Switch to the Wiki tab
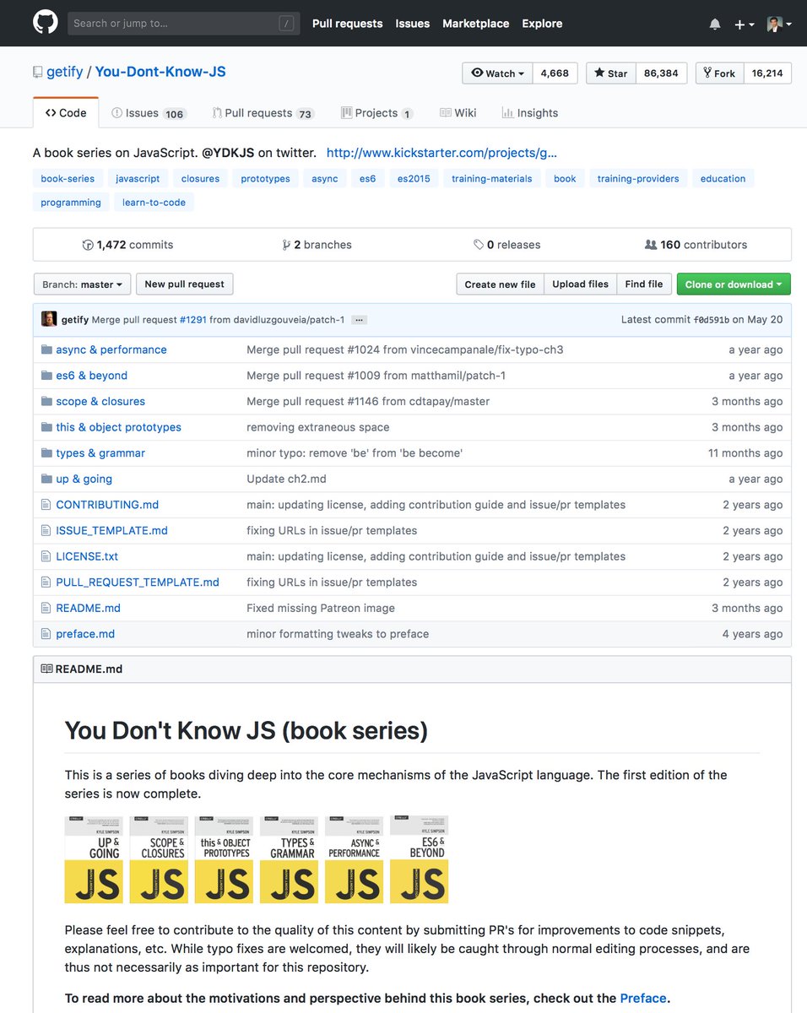This screenshot has width=807, height=1013. 458,113
